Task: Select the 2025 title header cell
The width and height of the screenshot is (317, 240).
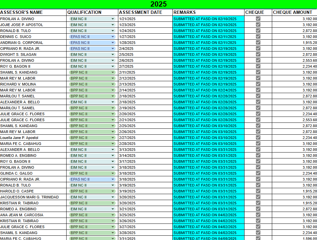Action: (x=158, y=4)
